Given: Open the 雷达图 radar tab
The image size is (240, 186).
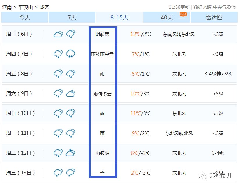Looking at the screenshot, I should pos(214,17).
